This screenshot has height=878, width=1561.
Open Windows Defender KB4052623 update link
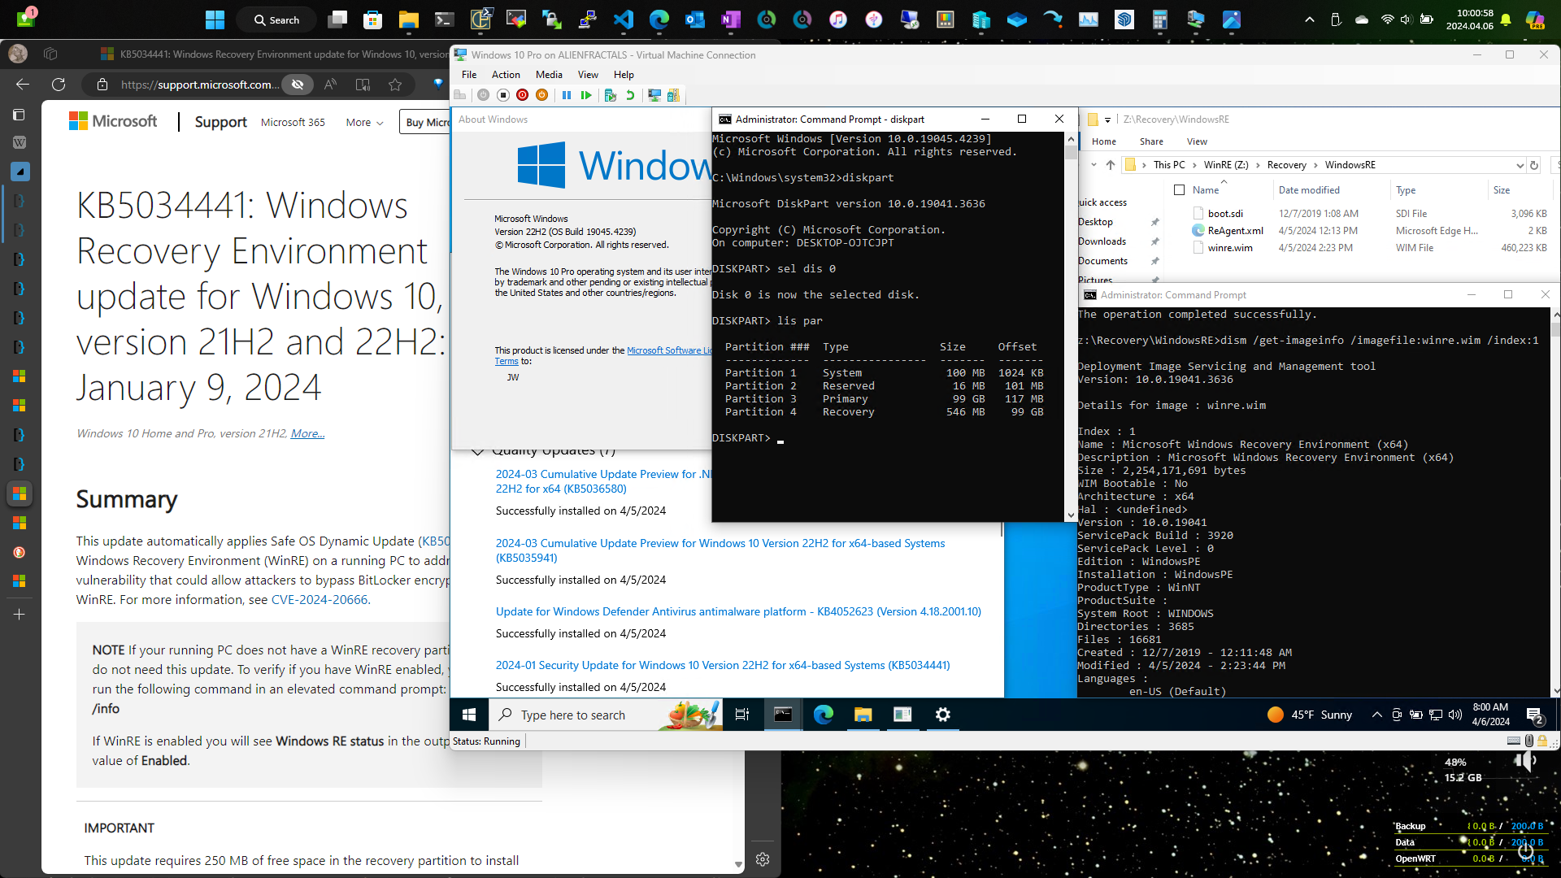pyautogui.click(x=738, y=611)
